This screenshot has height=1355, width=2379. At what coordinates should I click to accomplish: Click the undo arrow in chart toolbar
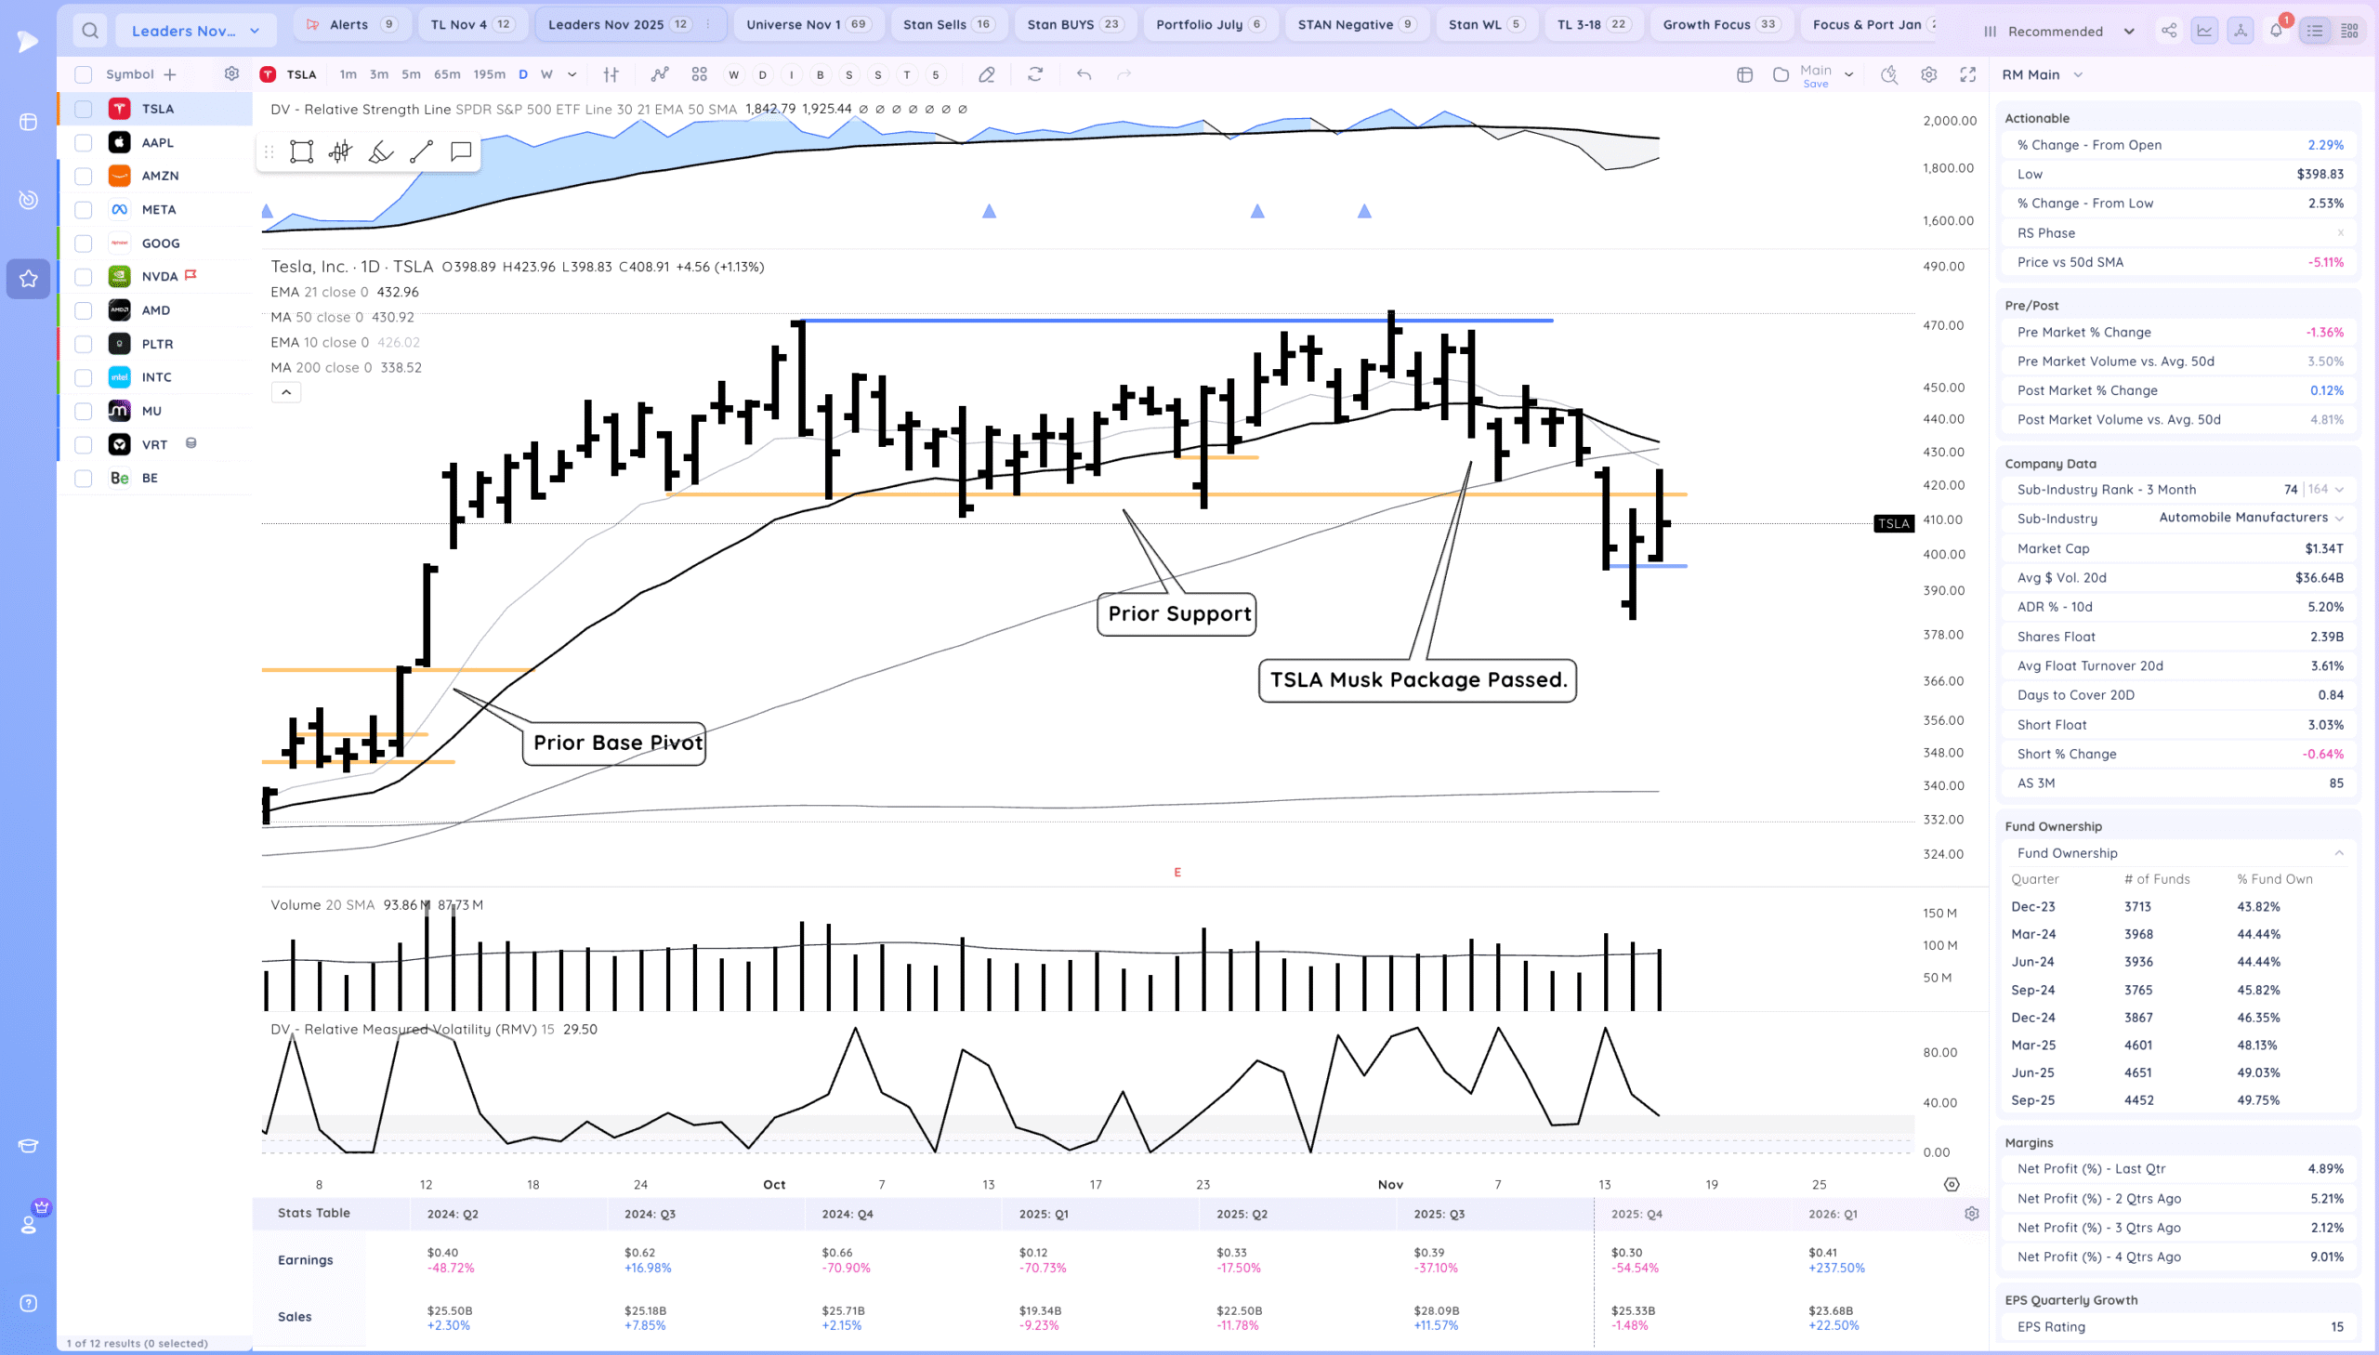click(1084, 74)
